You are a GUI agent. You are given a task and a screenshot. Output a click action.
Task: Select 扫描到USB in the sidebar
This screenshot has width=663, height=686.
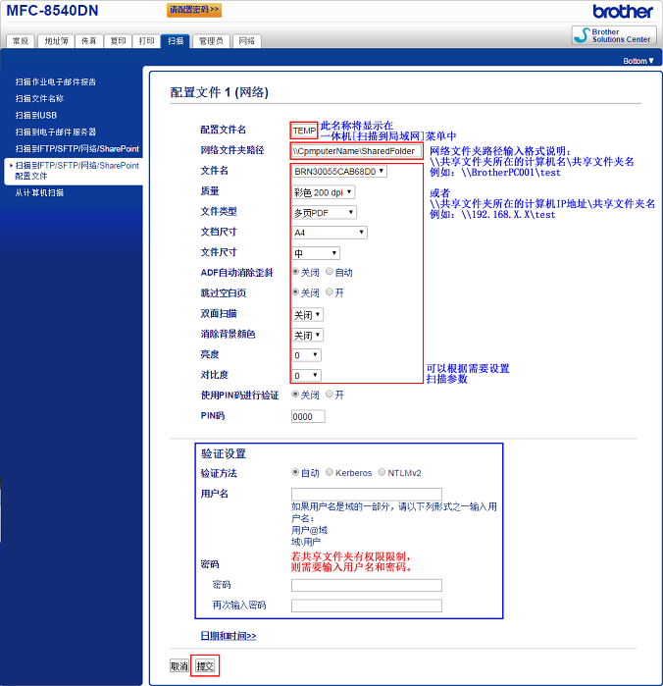(x=36, y=115)
